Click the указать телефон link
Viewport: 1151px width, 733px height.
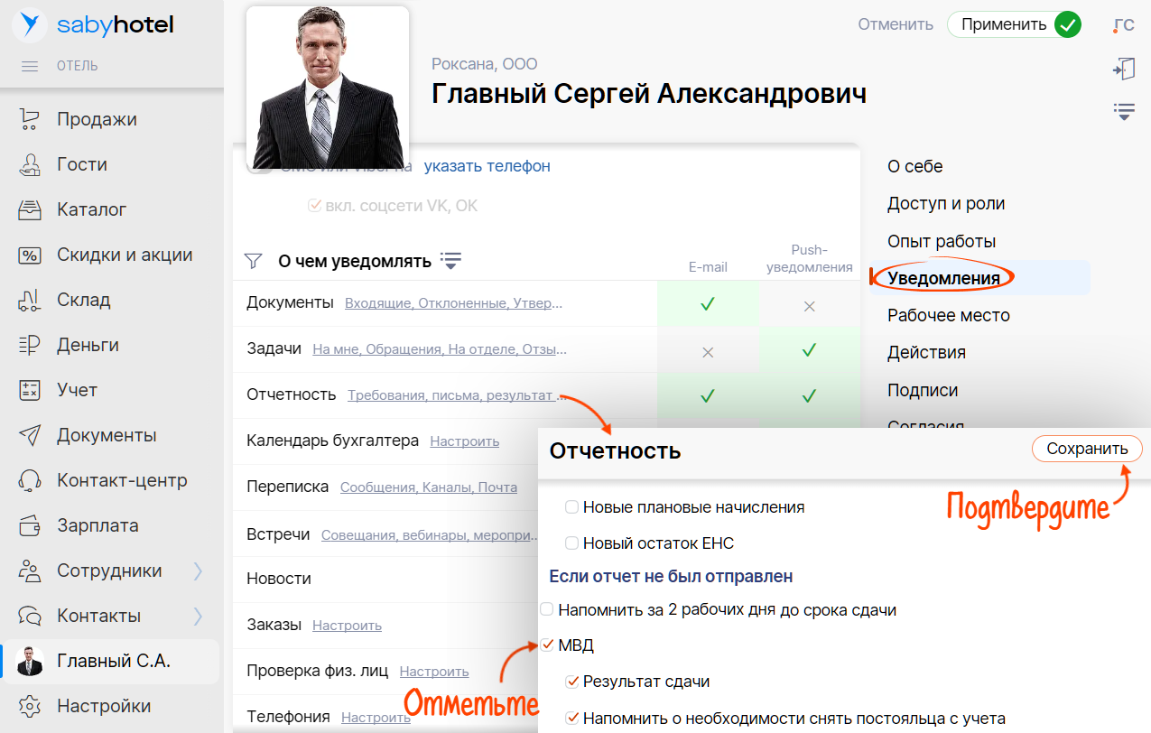point(487,166)
